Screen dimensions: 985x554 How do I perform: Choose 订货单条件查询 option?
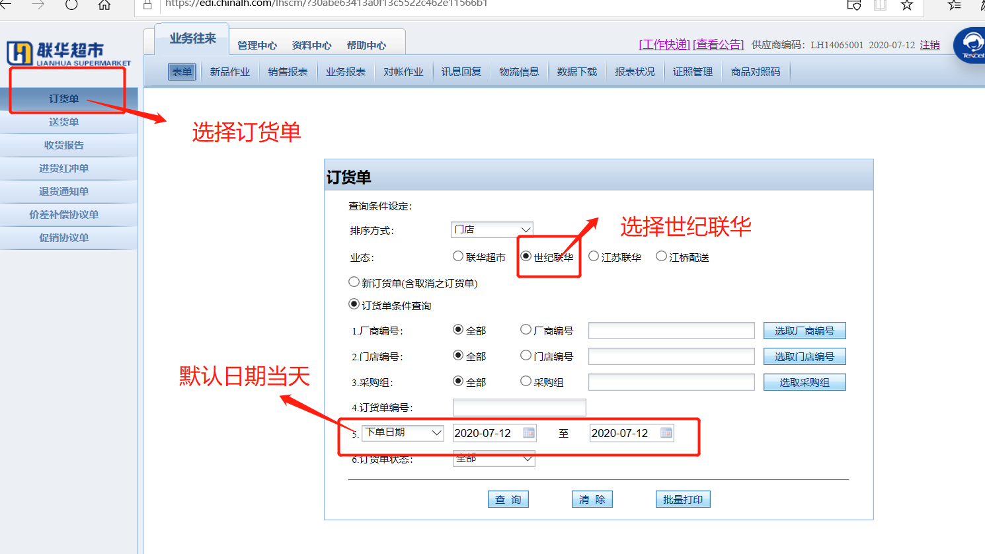click(x=354, y=304)
